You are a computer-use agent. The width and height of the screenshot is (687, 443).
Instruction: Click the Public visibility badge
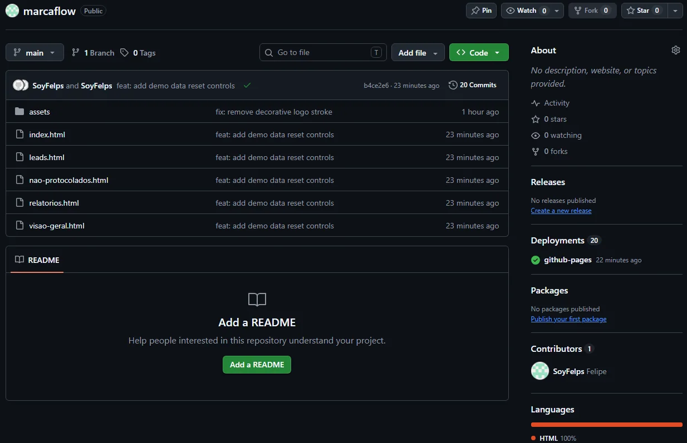[x=93, y=11]
